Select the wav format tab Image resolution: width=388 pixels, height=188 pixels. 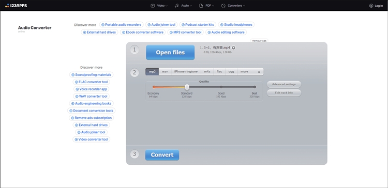[x=165, y=72]
